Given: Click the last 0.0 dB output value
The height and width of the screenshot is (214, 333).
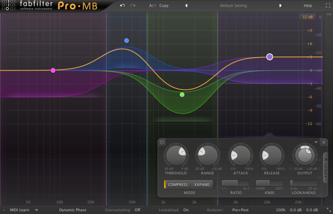Looking at the screenshot, I should (x=312, y=210).
